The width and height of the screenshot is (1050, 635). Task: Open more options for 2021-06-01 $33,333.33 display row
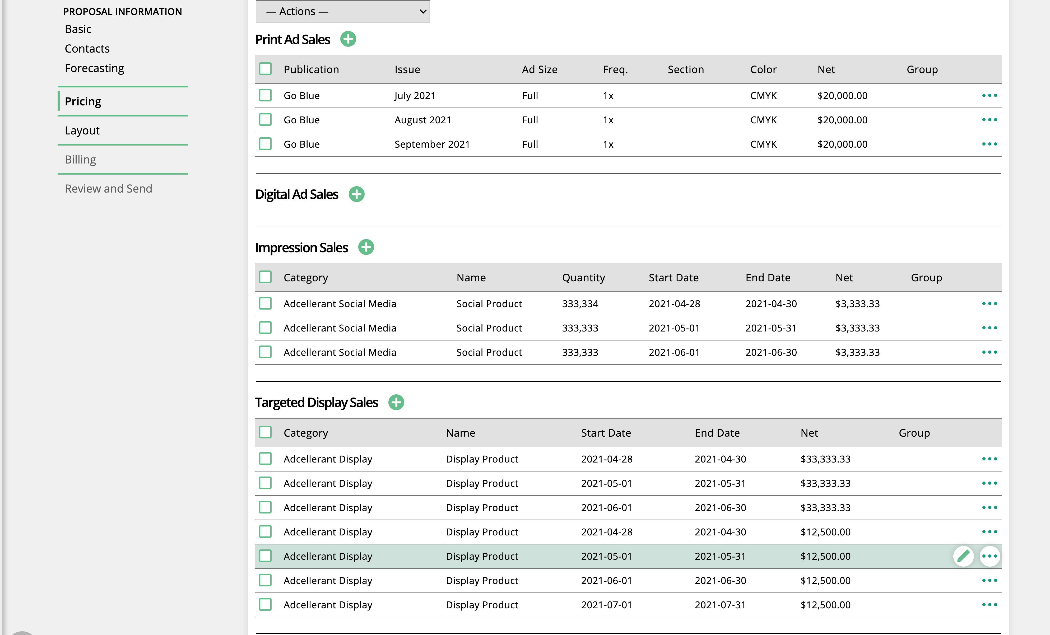tap(989, 508)
